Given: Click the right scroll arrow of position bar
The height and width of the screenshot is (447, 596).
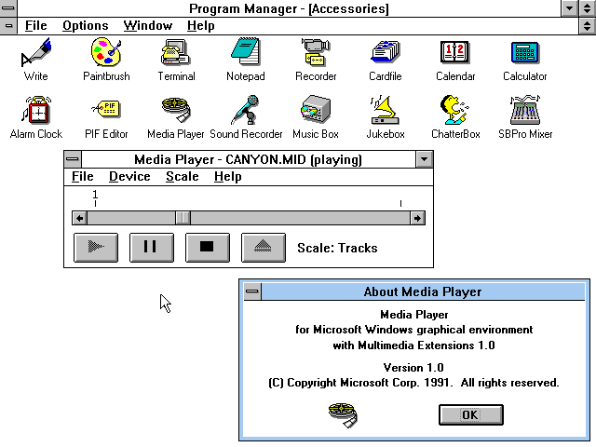Looking at the screenshot, I should [x=417, y=218].
